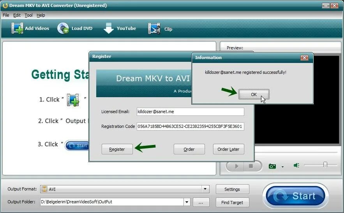Mute audio with the speaker icon
Screen dimensions: 344x213
[296, 165]
